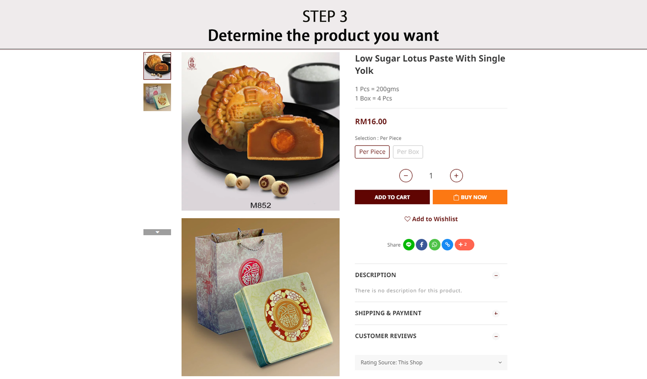Screen dimensions: 647x379
Task: Click the orange Buy Now button
Action: [x=470, y=197]
